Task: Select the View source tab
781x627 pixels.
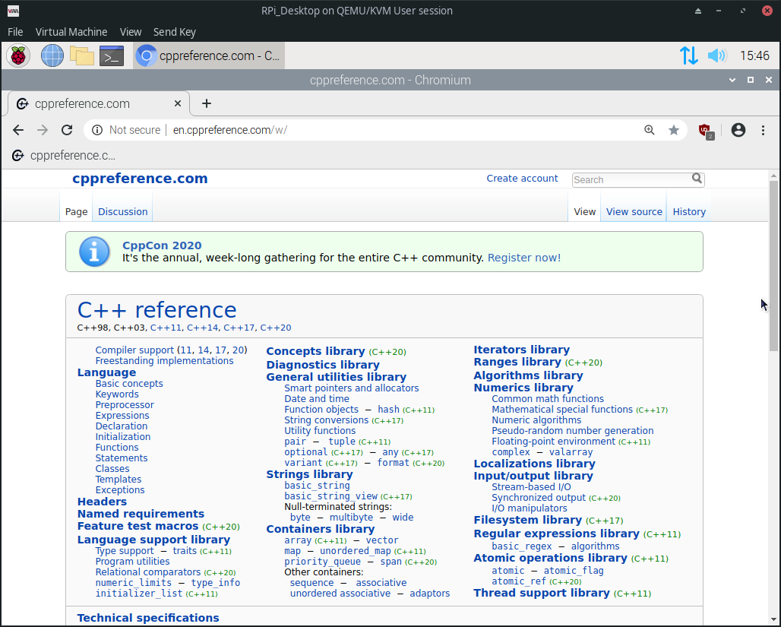Action: 634,212
